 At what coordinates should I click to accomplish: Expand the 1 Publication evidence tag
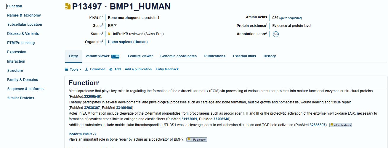tap(197, 140)
